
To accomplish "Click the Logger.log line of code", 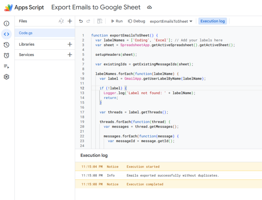I will click(149, 93).
